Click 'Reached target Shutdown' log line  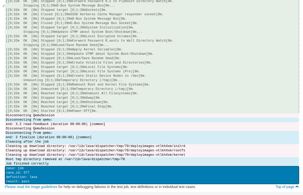point(152,102)
